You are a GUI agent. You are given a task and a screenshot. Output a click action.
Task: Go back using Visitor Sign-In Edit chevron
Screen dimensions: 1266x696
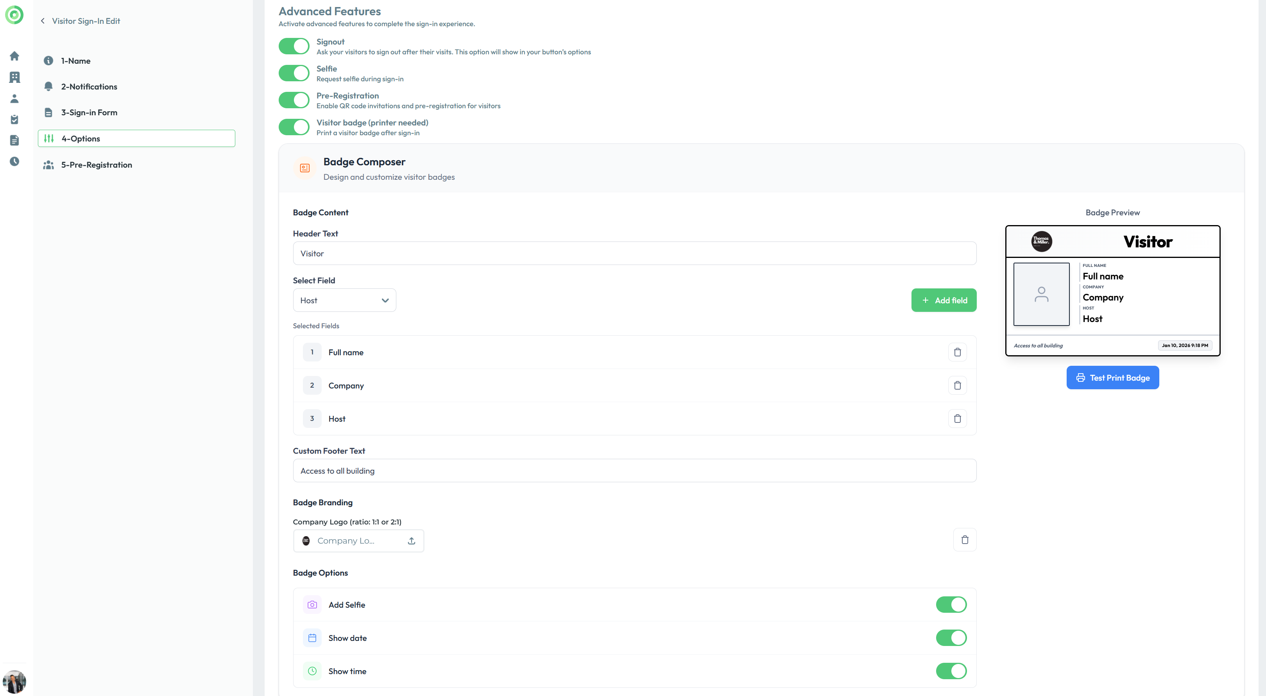coord(43,21)
